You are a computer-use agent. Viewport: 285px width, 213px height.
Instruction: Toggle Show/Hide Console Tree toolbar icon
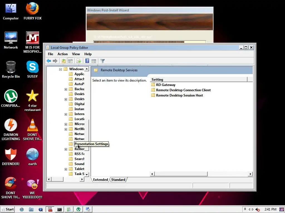point(70,61)
